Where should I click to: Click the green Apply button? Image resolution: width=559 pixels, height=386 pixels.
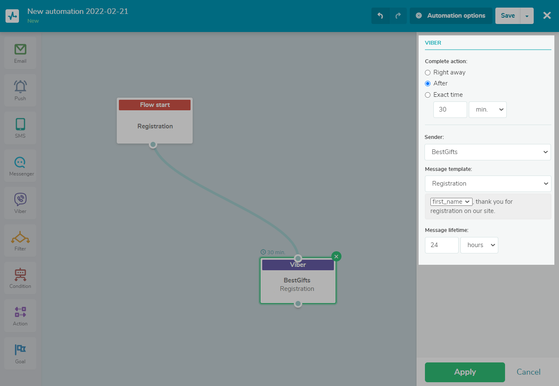[x=465, y=372]
